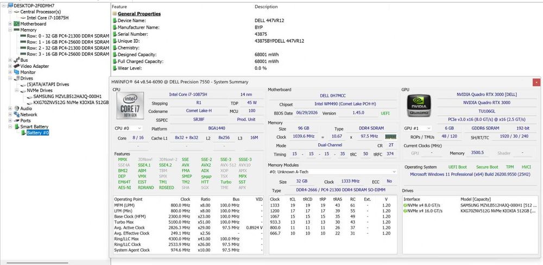
Task: Click the Audio speaker icon
Action: point(16,108)
